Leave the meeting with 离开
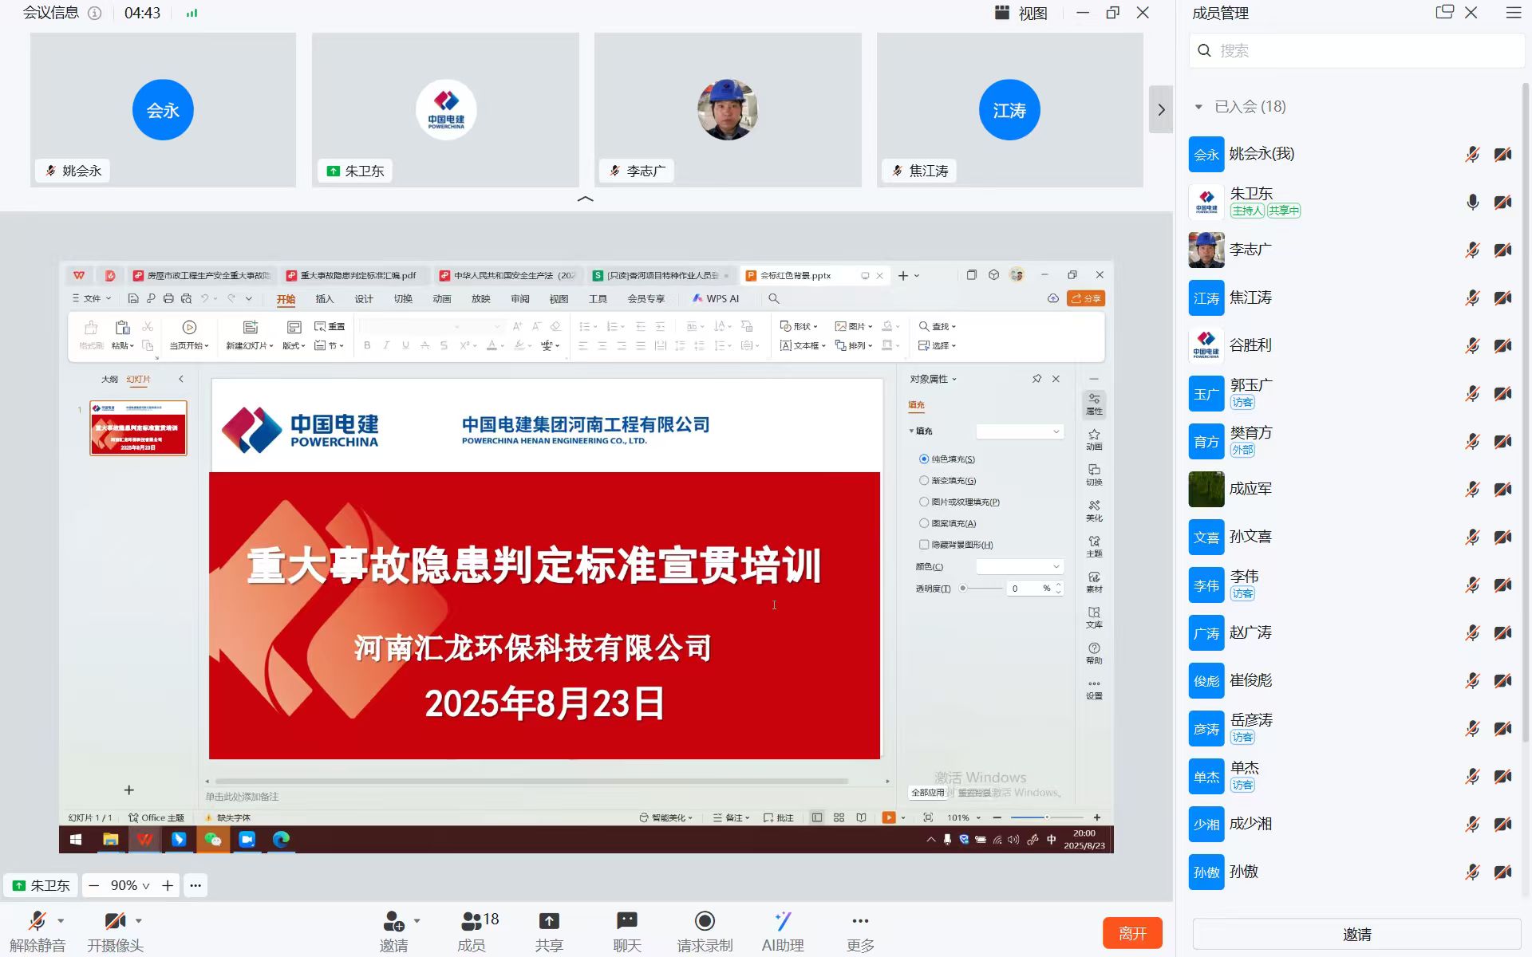This screenshot has width=1532, height=957. click(x=1132, y=933)
